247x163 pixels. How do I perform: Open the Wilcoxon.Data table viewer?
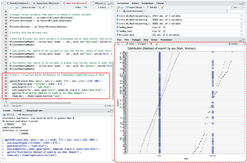[242, 35]
